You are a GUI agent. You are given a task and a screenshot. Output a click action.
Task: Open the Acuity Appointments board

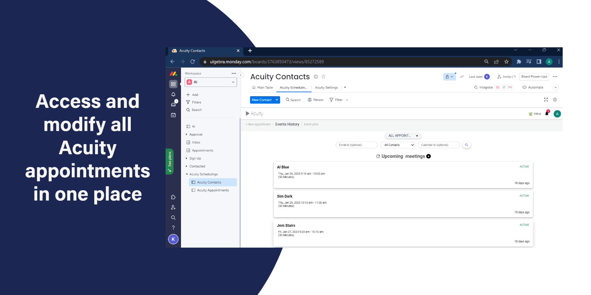(x=210, y=190)
